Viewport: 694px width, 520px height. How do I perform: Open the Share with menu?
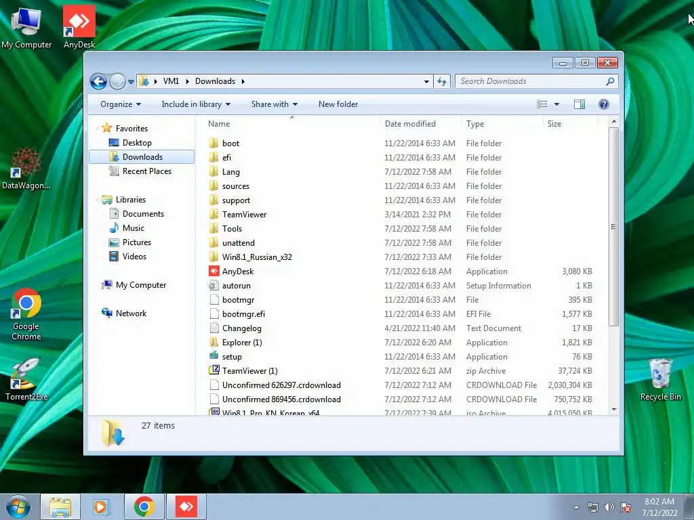(x=274, y=104)
